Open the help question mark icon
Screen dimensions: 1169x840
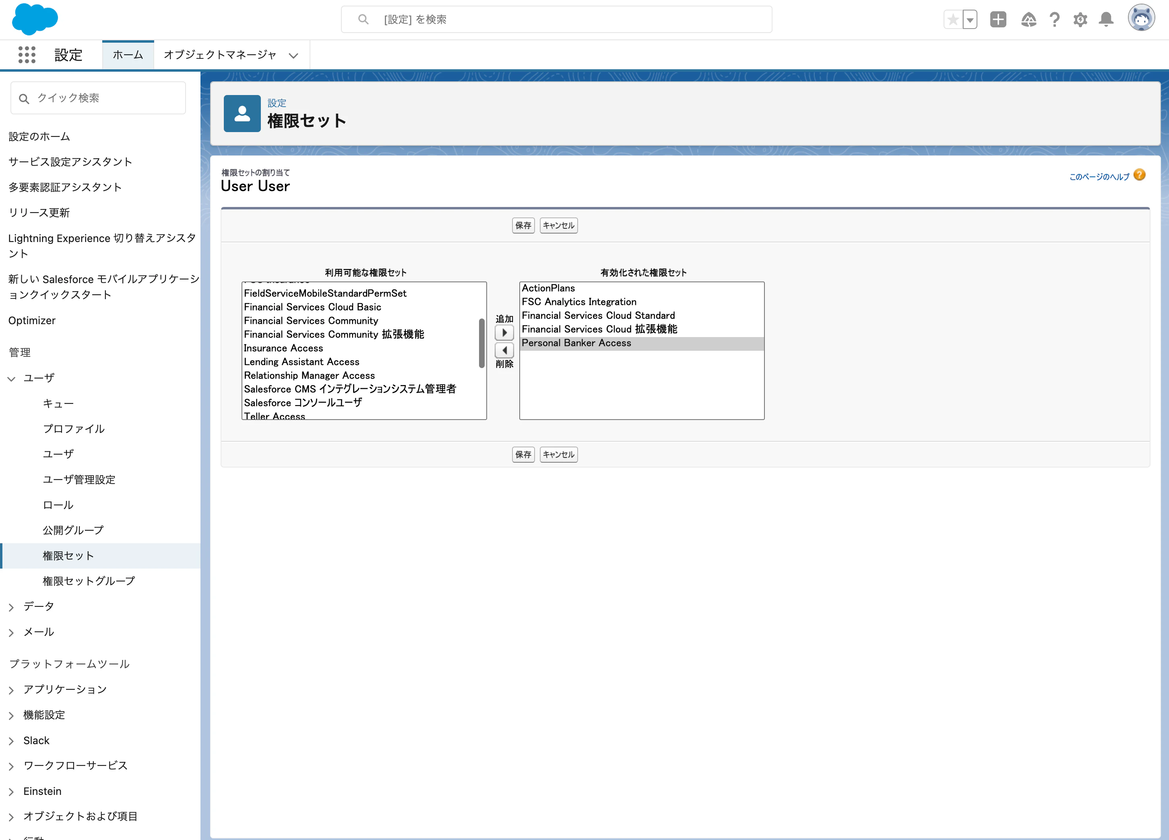1055,20
